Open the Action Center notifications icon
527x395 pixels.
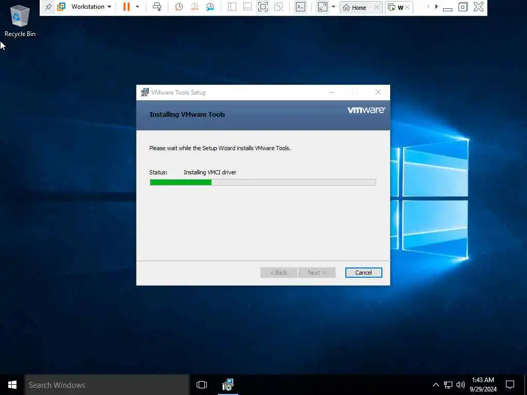pos(510,385)
